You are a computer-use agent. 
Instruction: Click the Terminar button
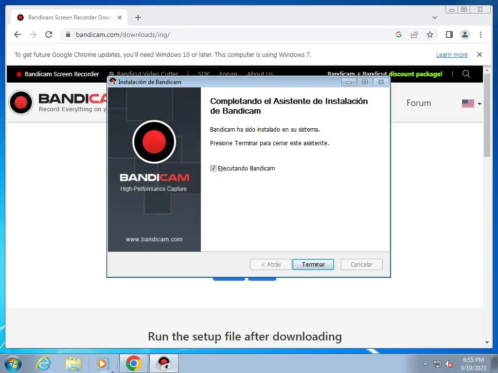coord(313,264)
